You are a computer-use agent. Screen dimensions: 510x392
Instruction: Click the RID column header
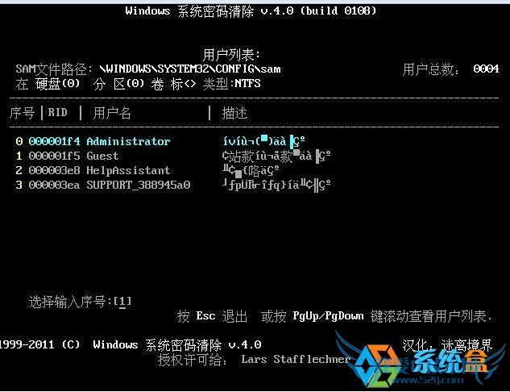click(57, 112)
